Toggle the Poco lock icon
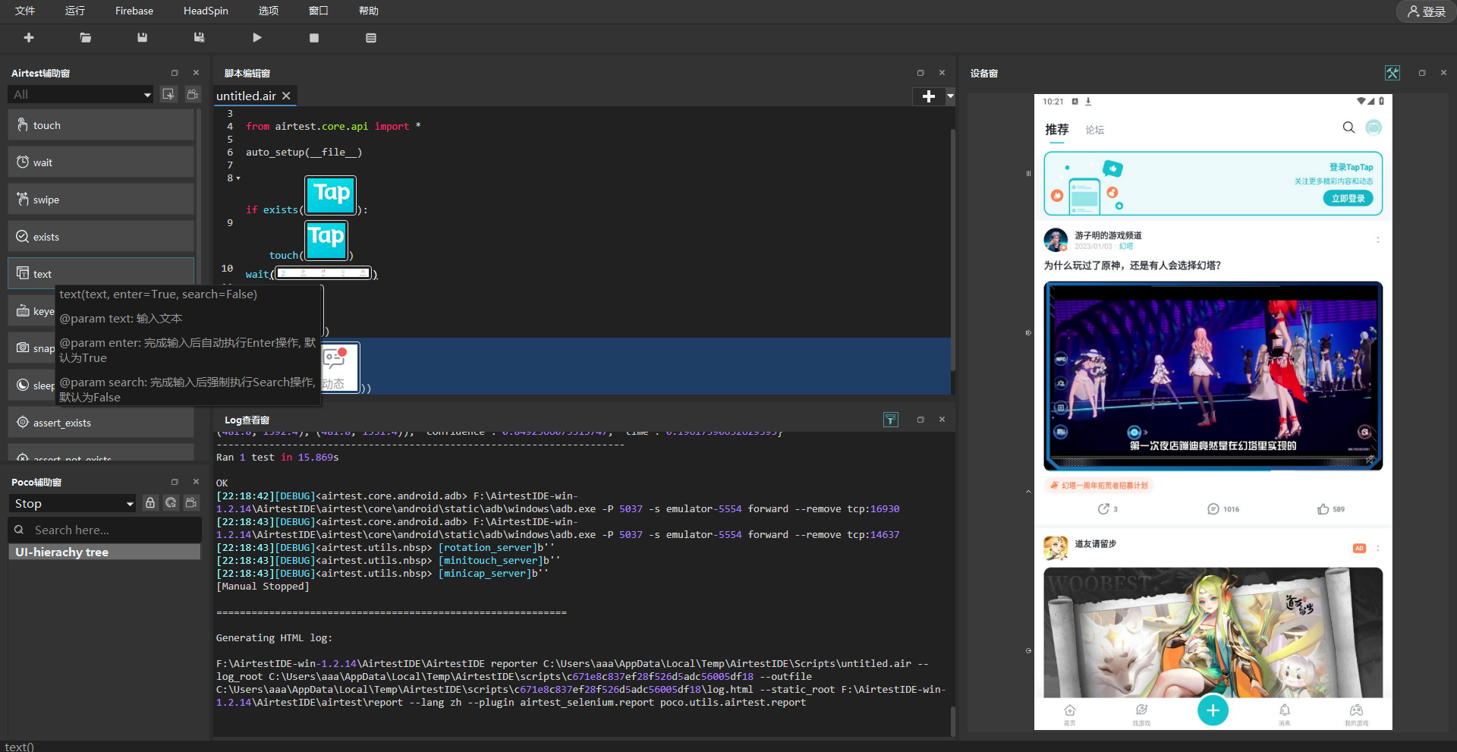The height and width of the screenshot is (752, 1457). point(150,503)
